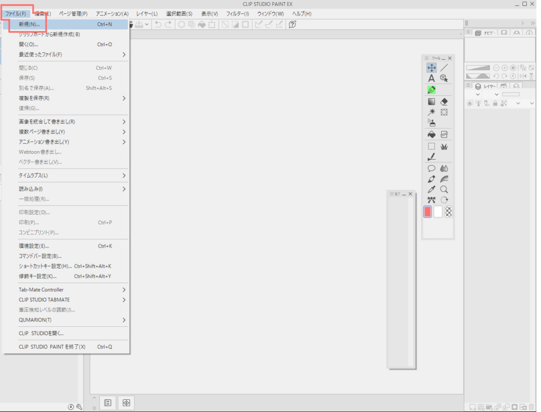Select the Eraser tool

click(444, 102)
